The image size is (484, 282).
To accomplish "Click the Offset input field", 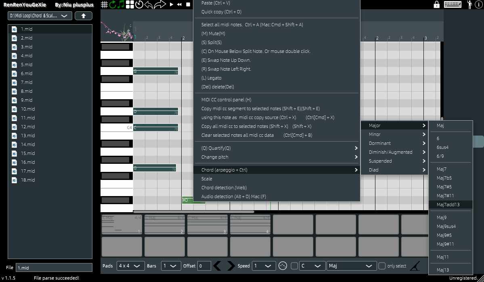I will tap(204, 266).
